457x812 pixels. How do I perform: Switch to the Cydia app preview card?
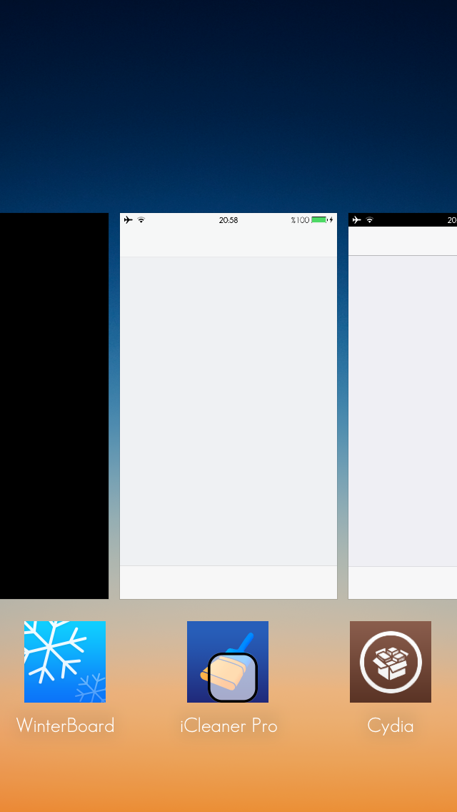[x=403, y=406]
